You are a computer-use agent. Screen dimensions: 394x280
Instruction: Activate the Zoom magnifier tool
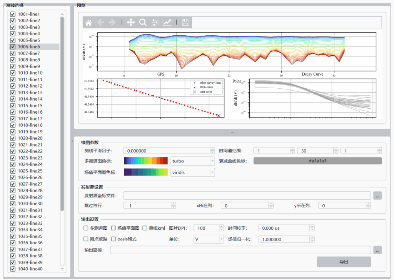(143, 23)
